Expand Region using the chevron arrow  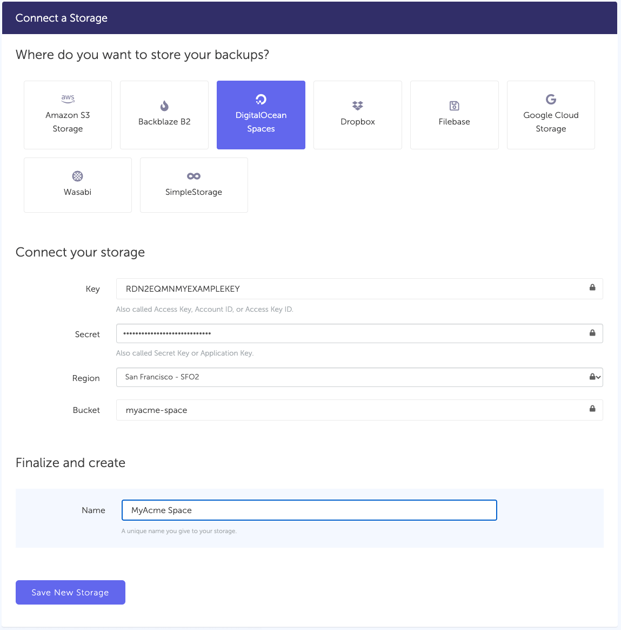point(598,377)
